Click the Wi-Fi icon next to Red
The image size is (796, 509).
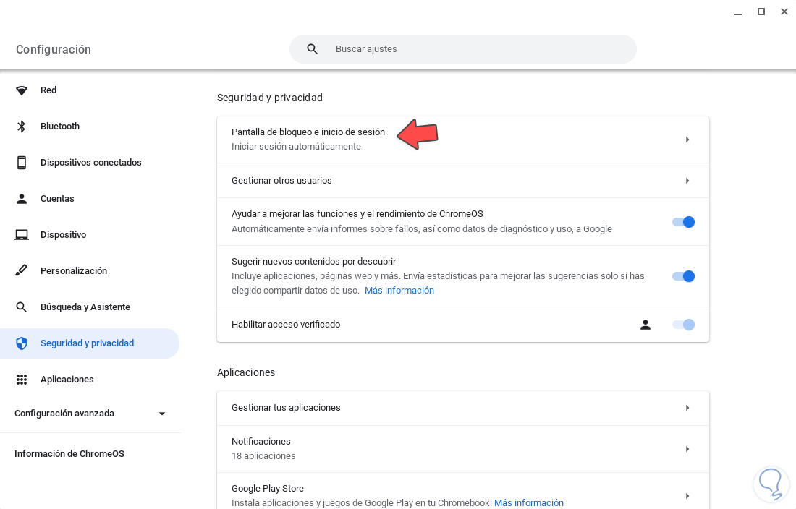pos(22,90)
